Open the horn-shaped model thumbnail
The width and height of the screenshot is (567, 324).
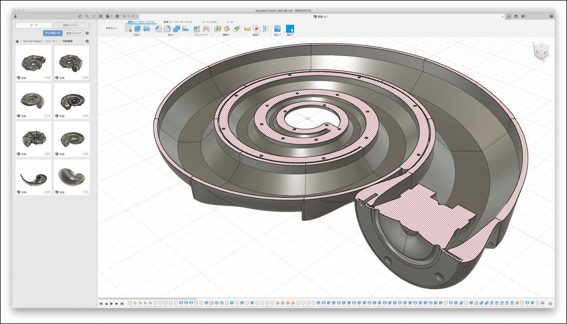34,177
